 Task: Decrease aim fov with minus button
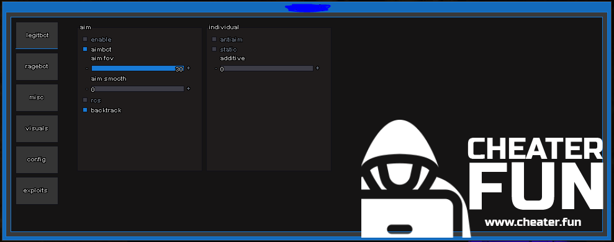point(87,68)
